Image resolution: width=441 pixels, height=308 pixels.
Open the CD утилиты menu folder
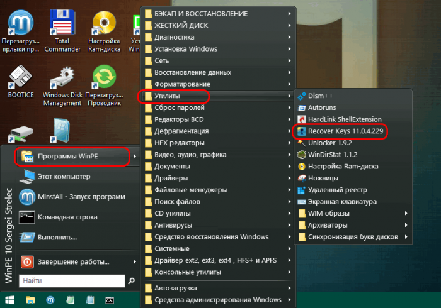coord(218,214)
